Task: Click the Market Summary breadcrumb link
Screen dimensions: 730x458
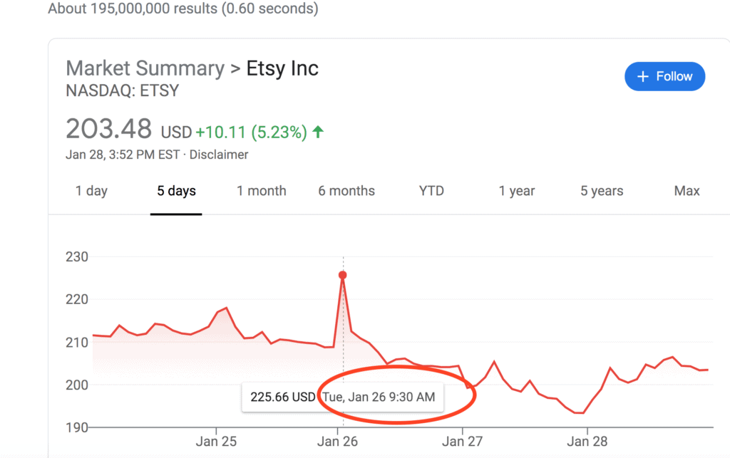Action: [x=145, y=68]
